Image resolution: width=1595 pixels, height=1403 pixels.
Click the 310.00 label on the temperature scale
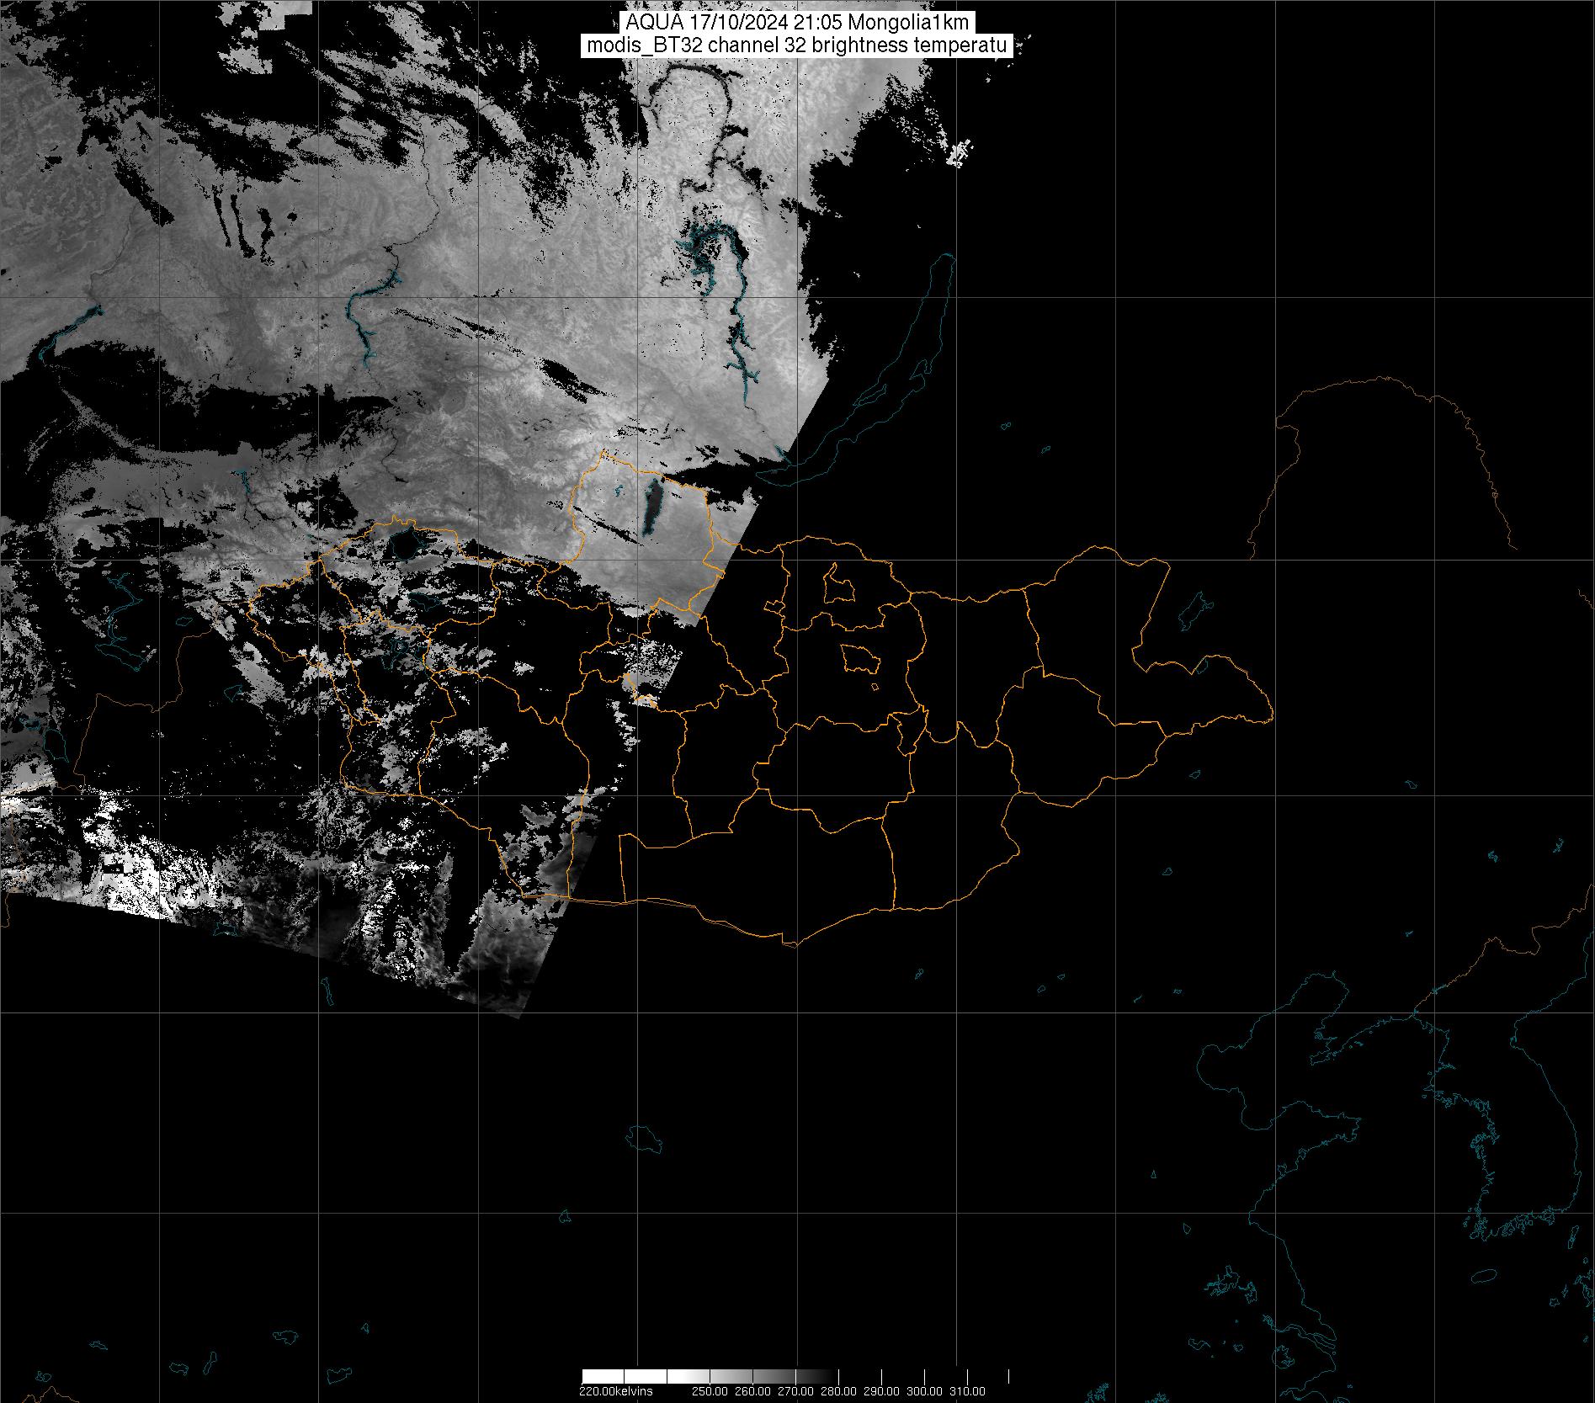pos(968,1391)
